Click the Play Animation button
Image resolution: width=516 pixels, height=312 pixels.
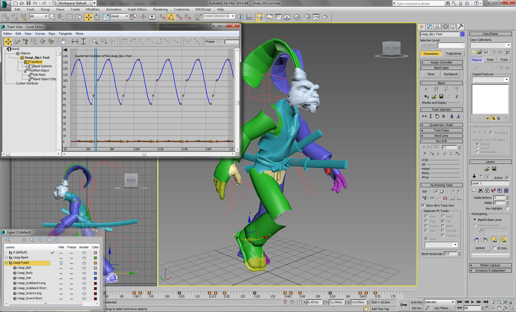[473, 302]
